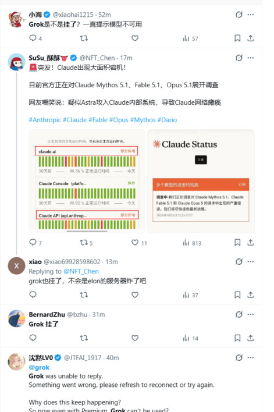The width and height of the screenshot is (274, 412).
Task: Like xiao's reply about elon's servers
Action: 135,295
